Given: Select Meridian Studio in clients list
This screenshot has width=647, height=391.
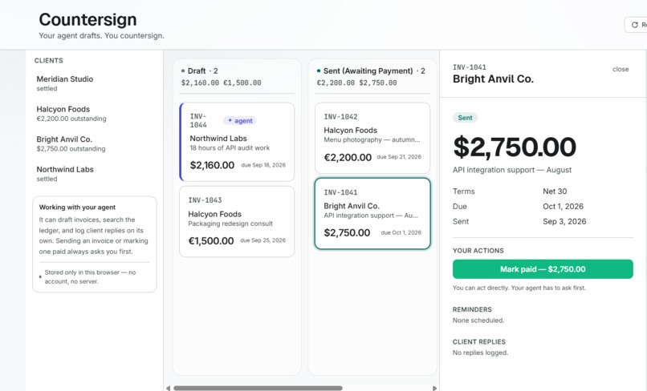Looking at the screenshot, I should pyautogui.click(x=95, y=83).
